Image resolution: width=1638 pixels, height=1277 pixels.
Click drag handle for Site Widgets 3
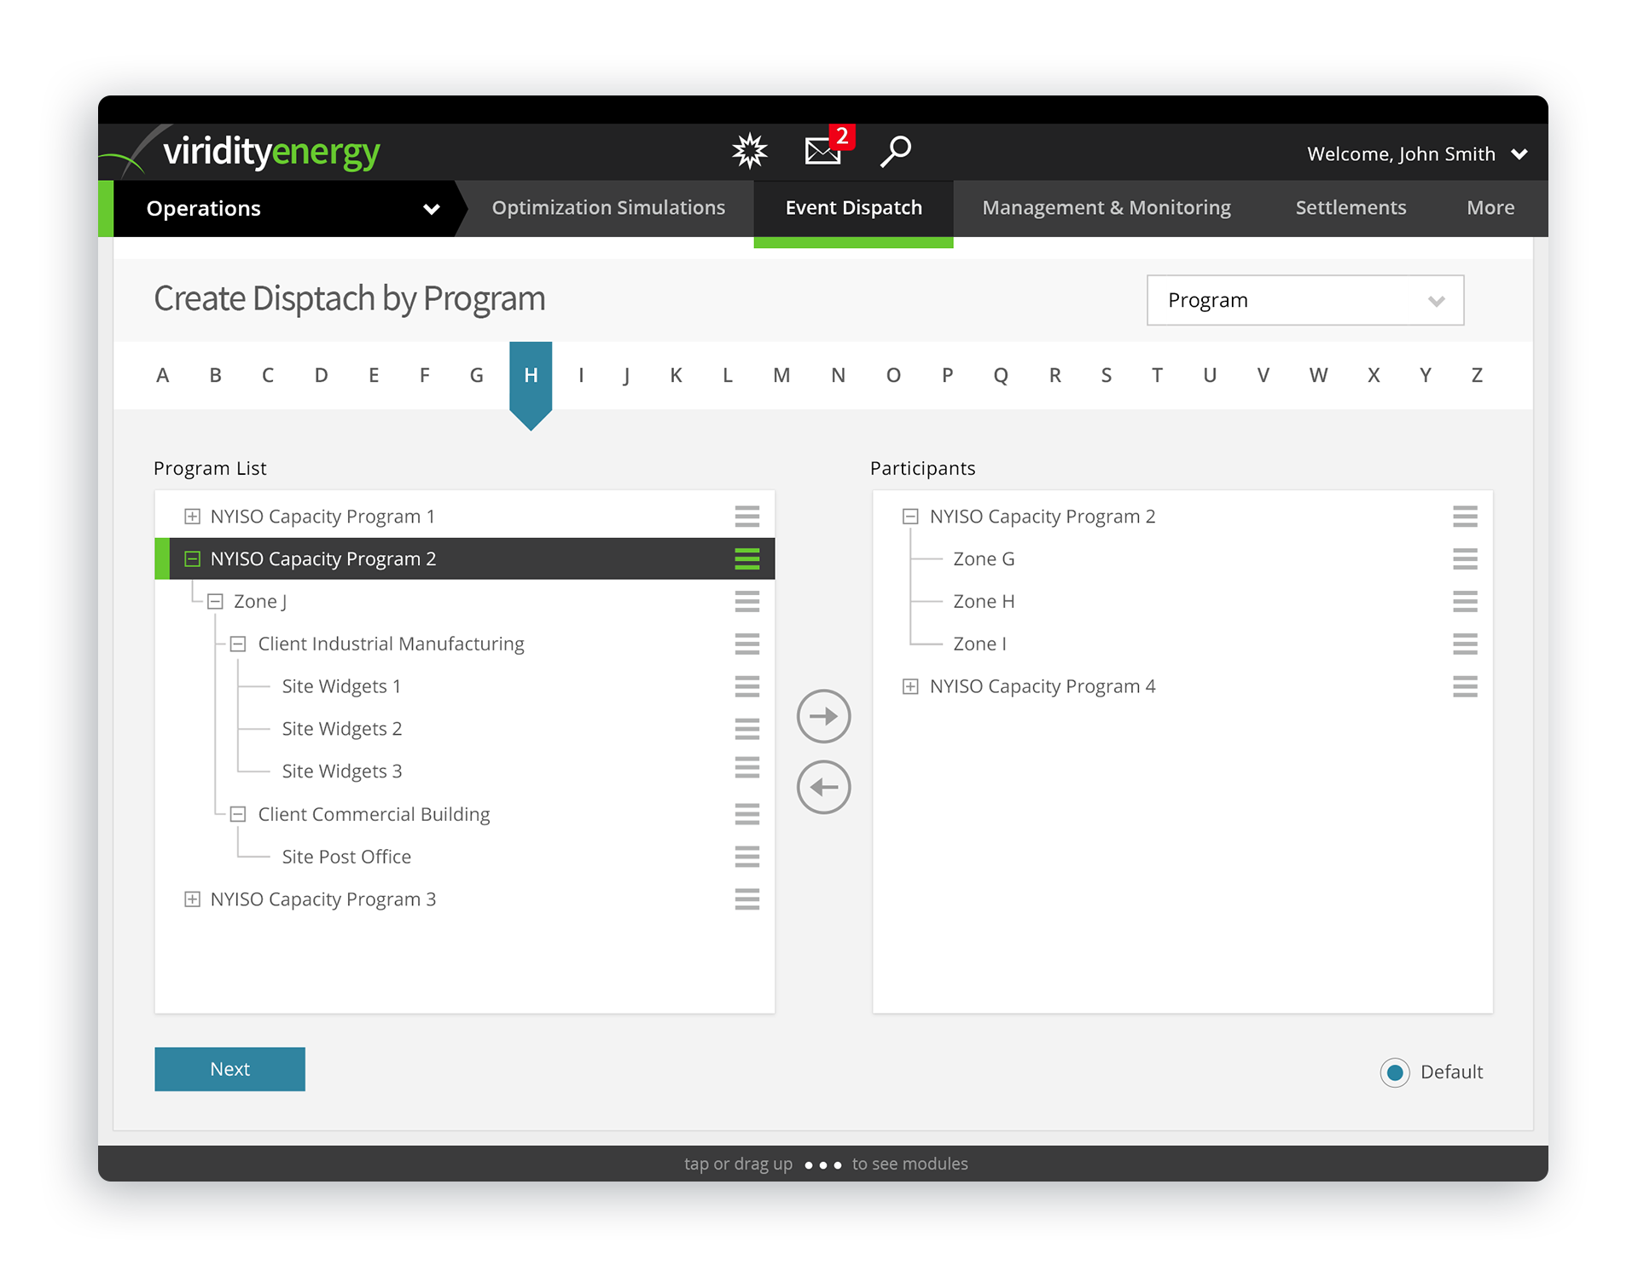click(746, 767)
